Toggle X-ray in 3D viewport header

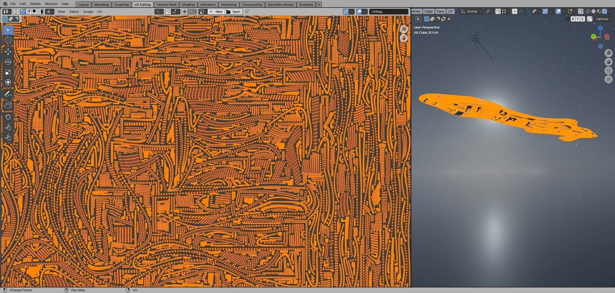click(580, 11)
